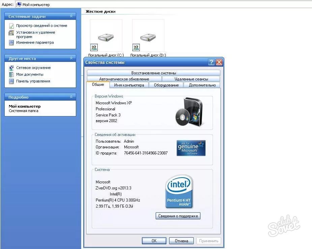The image size is (312, 249).
Task: Close the Свойства системы dialog
Action: pos(219,62)
